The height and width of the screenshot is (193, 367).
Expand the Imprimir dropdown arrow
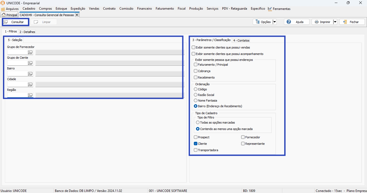(x=335, y=22)
